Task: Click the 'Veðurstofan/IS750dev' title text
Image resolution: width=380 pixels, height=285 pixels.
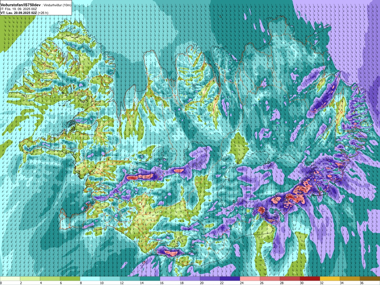Action: pyautogui.click(x=20, y=5)
